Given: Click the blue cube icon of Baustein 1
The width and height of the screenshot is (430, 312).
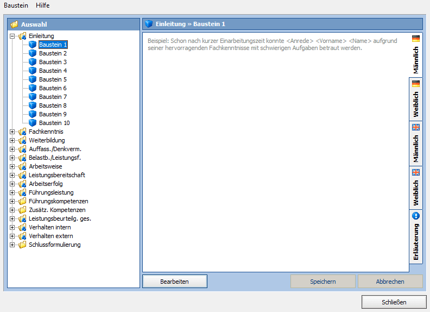Looking at the screenshot, I should 33,45.
